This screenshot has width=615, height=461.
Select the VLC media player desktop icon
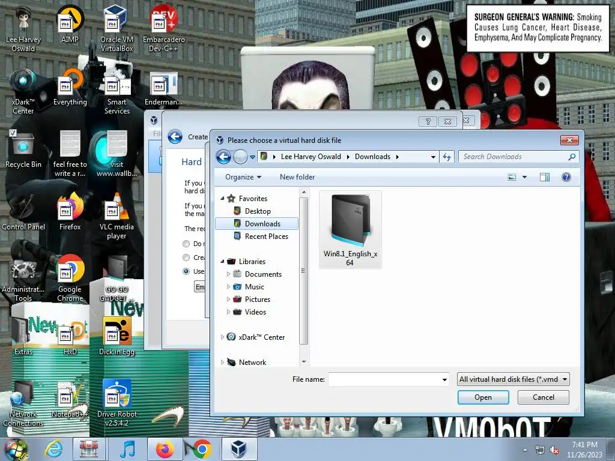117,215
